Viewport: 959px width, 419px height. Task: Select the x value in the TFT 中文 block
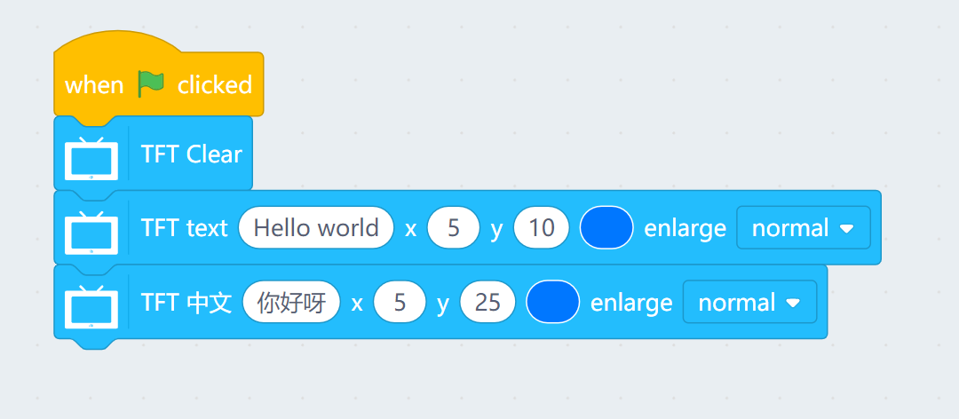[400, 303]
